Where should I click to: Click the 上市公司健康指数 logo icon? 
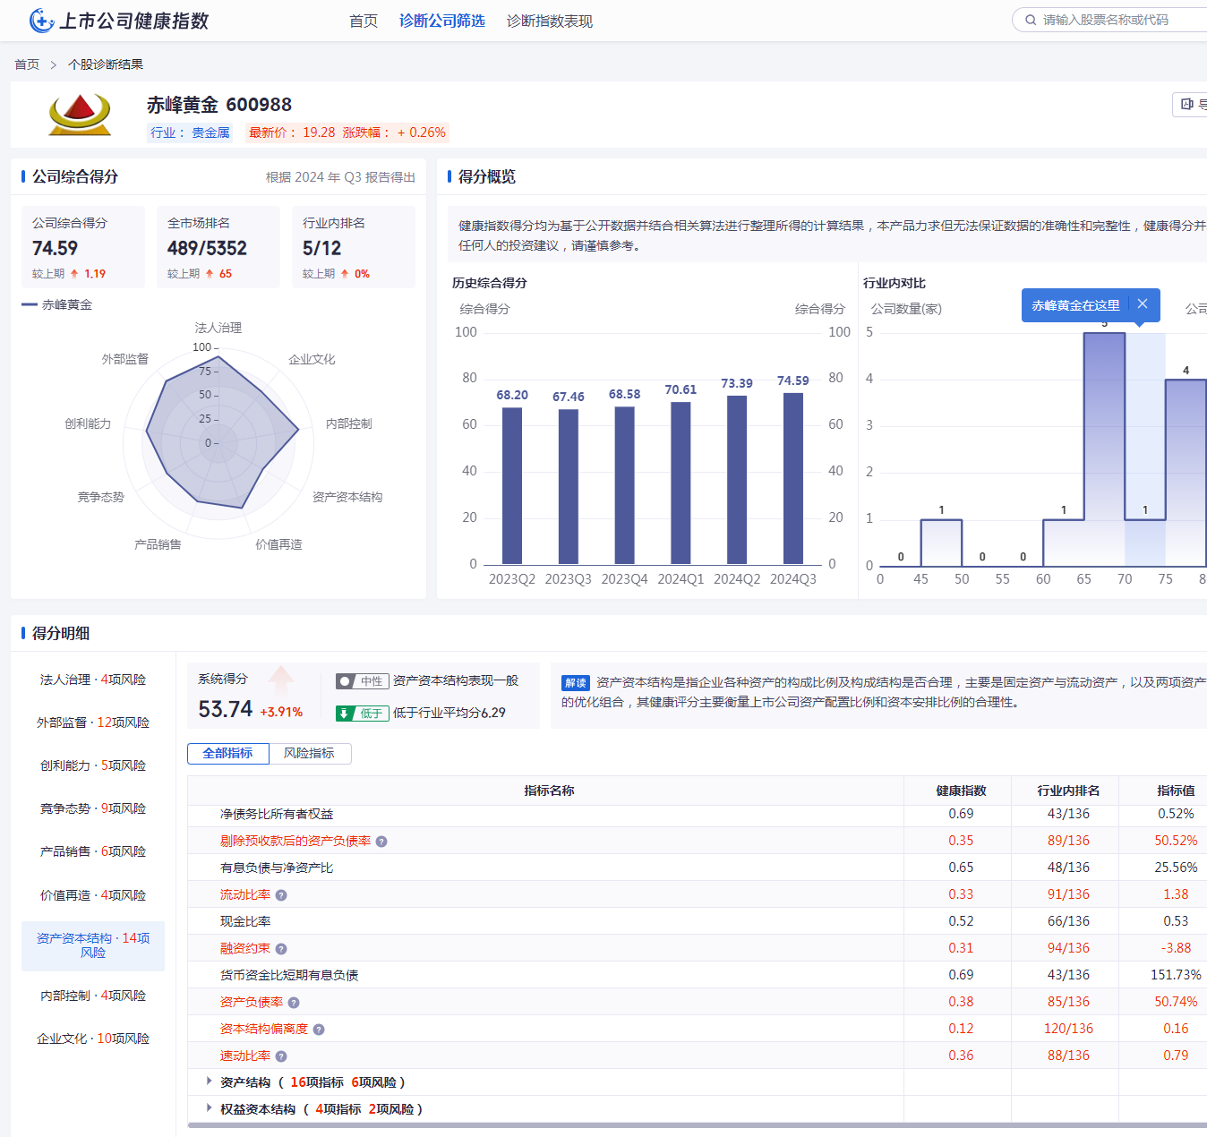coord(41,21)
